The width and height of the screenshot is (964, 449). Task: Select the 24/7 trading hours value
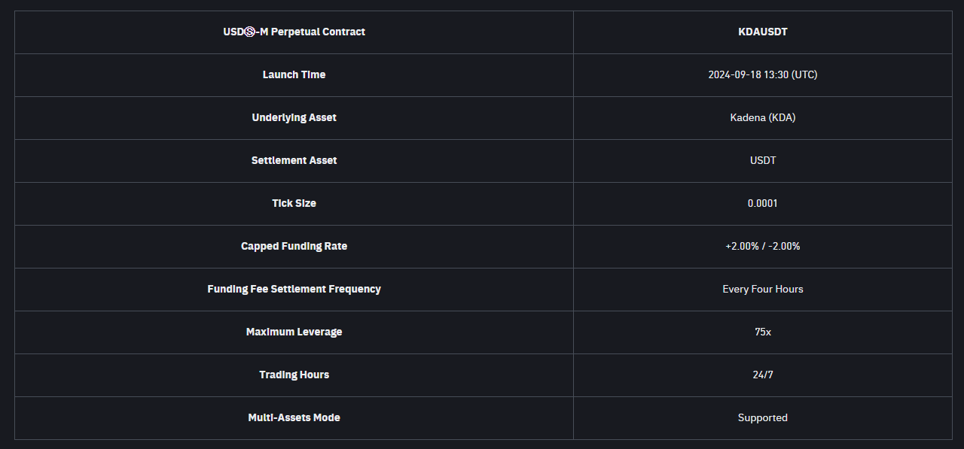(x=762, y=375)
